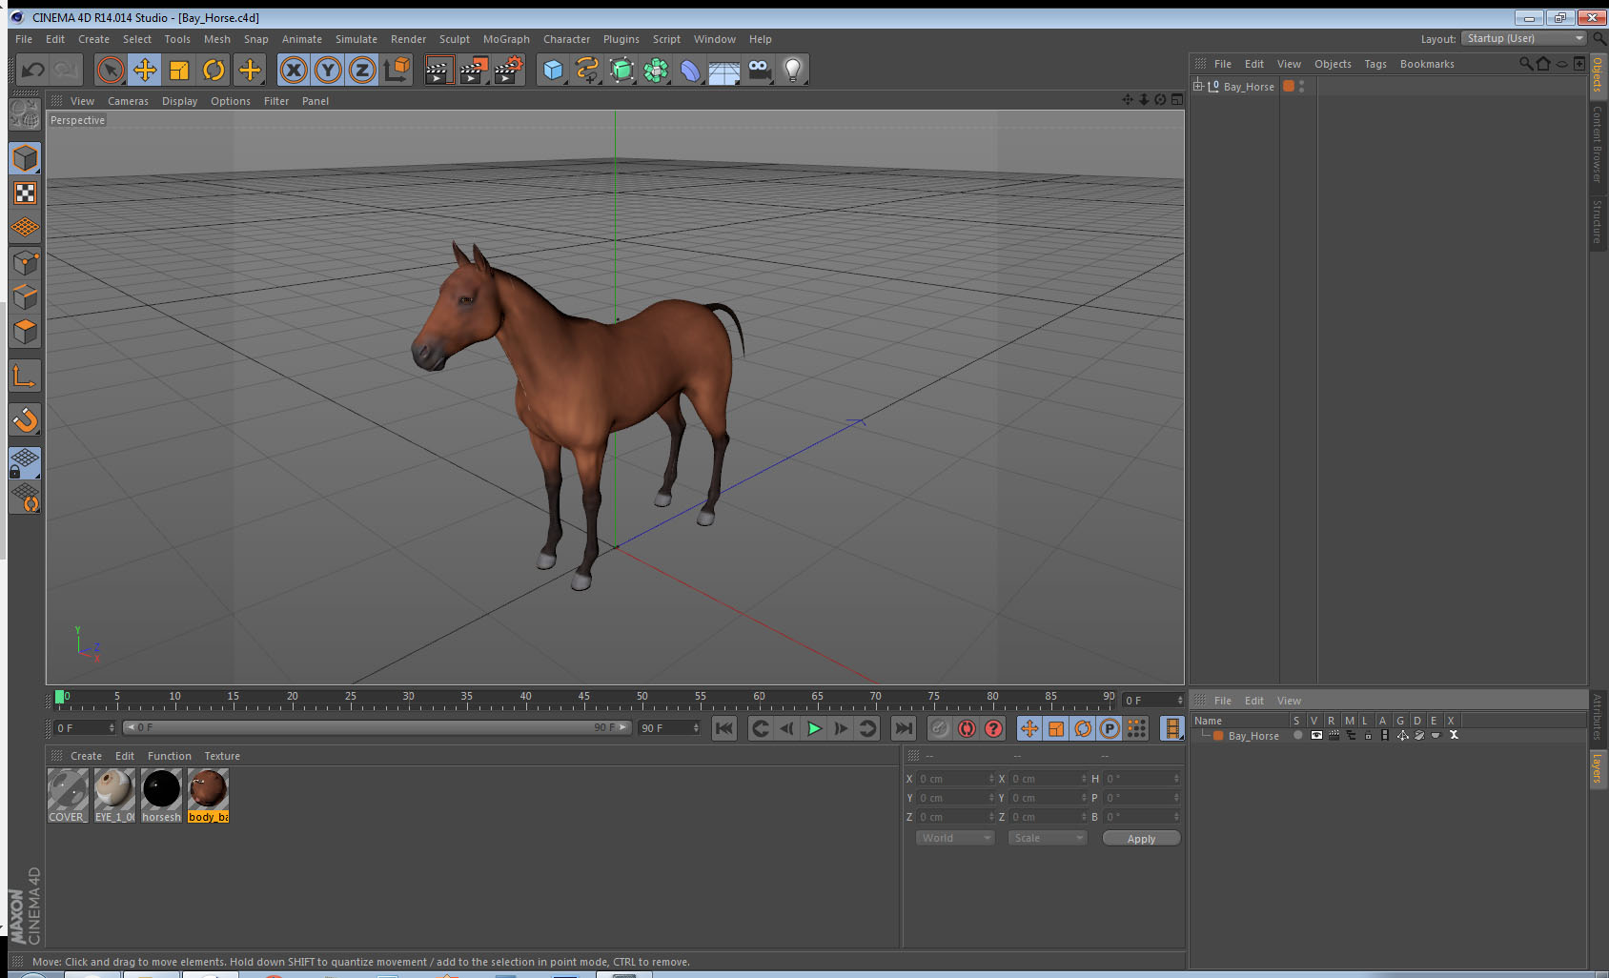
Task: Open the Scale mode dropdown
Action: [x=1048, y=838]
